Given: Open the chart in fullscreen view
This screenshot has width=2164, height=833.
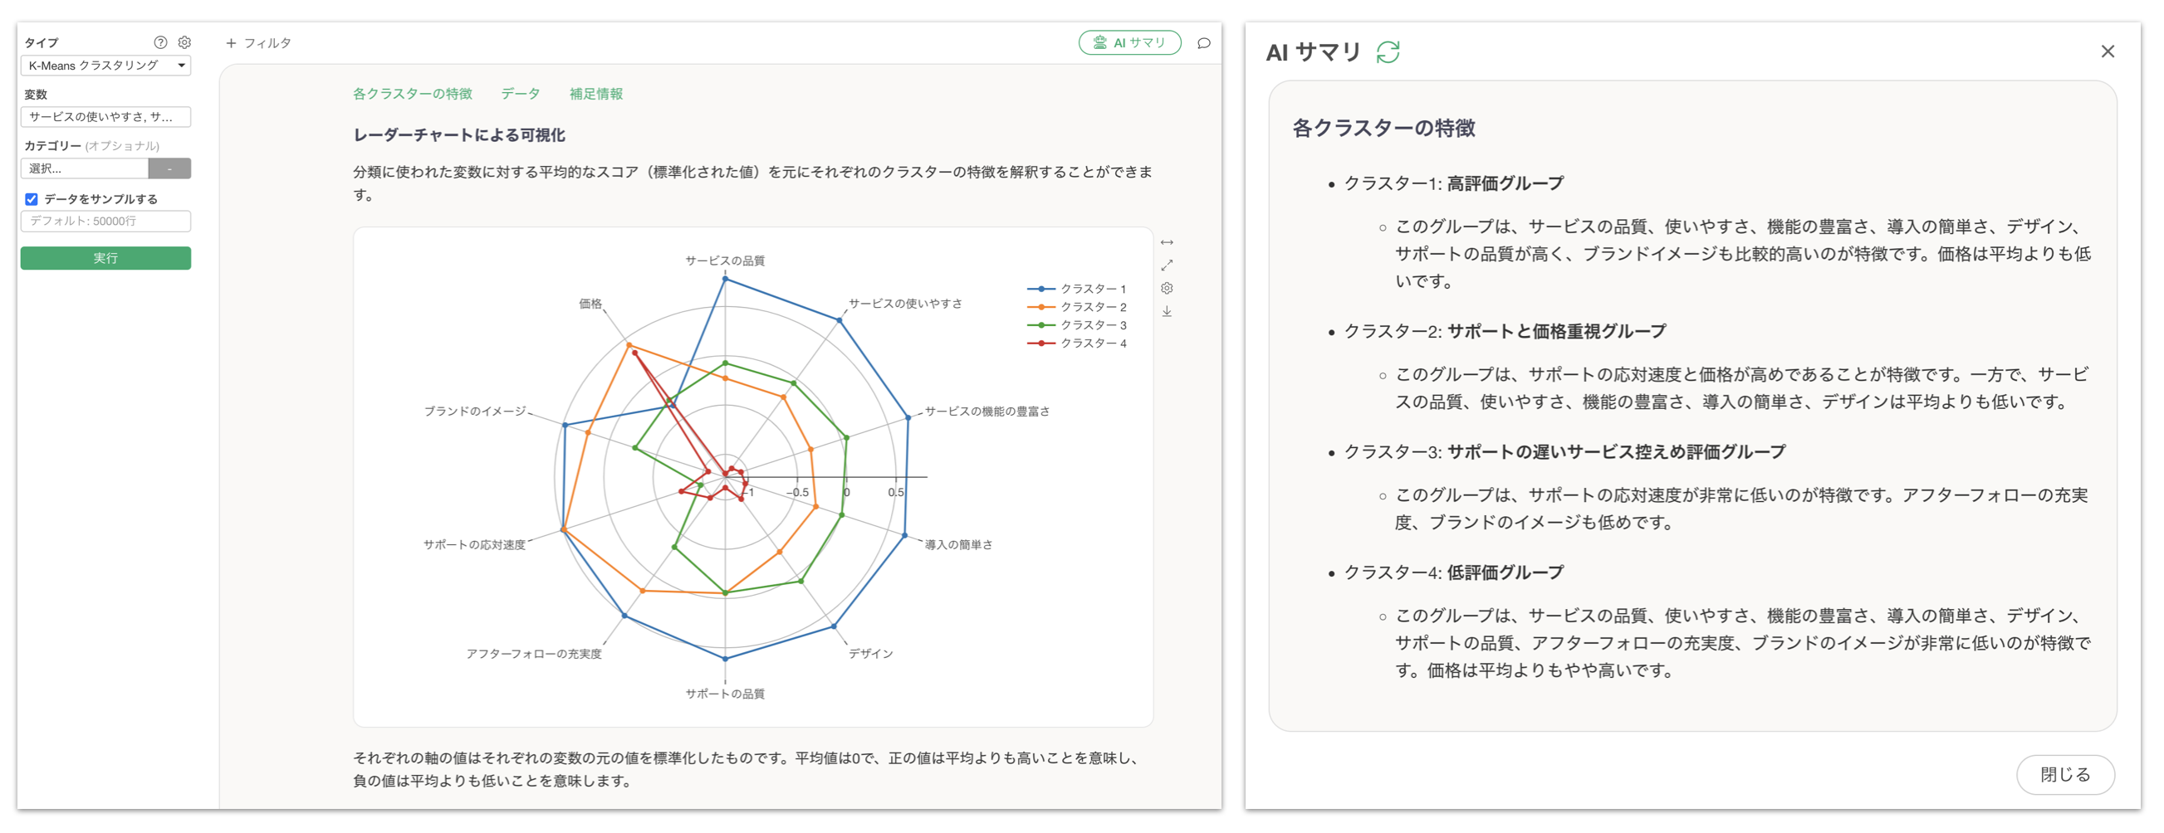Looking at the screenshot, I should pyautogui.click(x=1167, y=265).
